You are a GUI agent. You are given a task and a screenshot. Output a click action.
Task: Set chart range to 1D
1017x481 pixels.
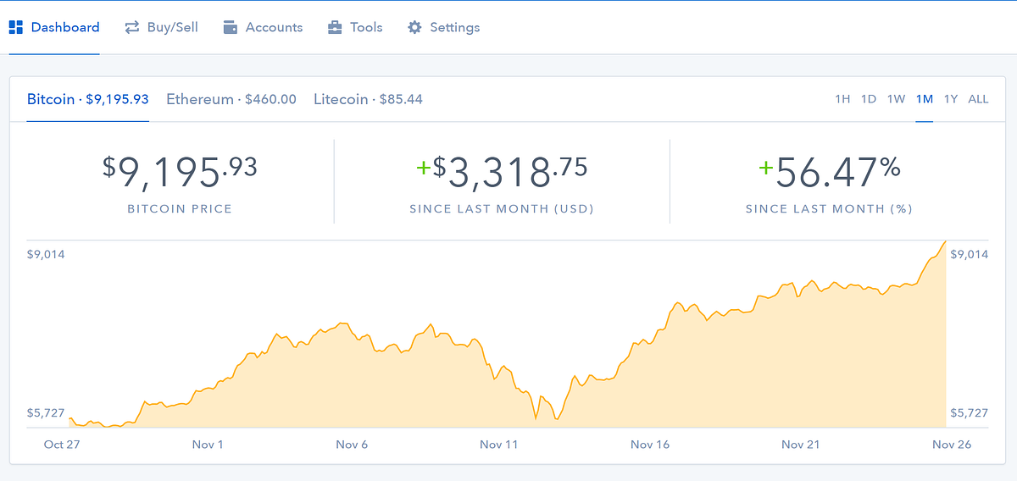point(869,99)
